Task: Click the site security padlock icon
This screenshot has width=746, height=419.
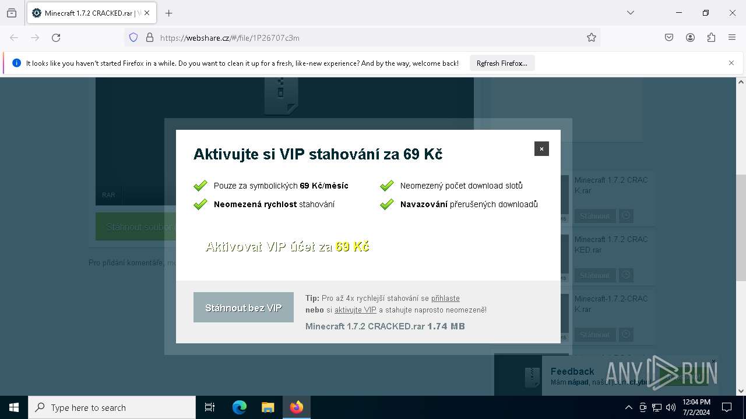Action: pyautogui.click(x=150, y=38)
